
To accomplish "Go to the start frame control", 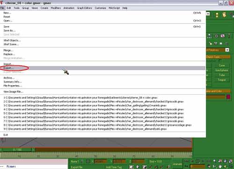I will [x=186, y=161].
